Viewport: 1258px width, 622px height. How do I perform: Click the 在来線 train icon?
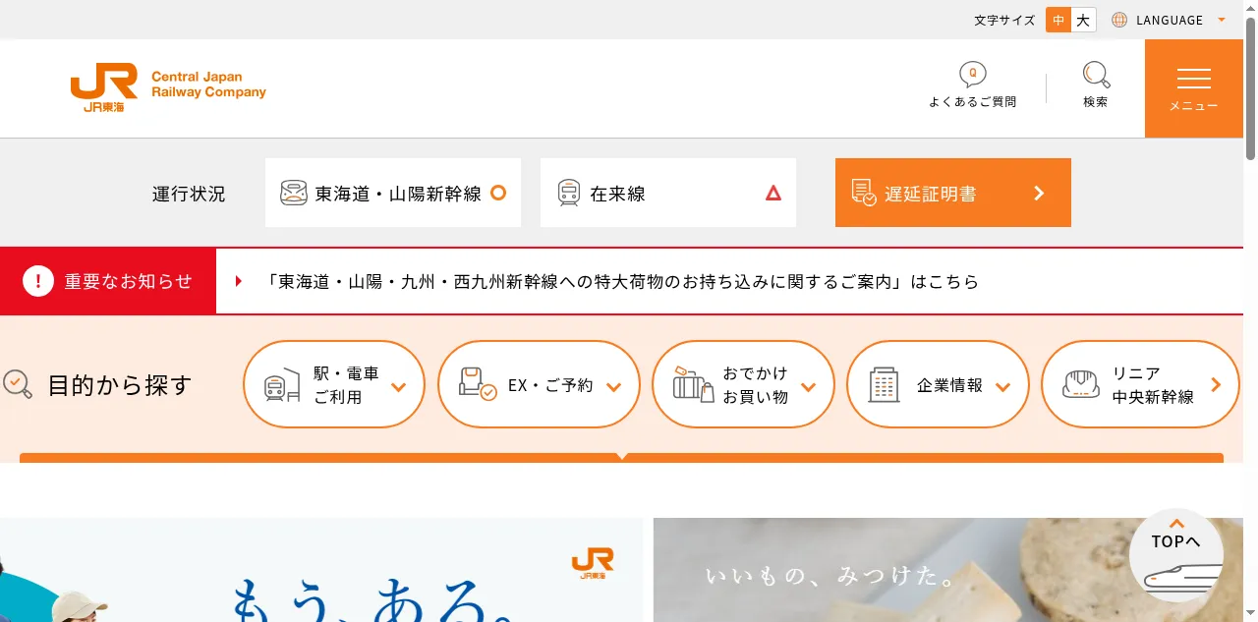tap(569, 193)
